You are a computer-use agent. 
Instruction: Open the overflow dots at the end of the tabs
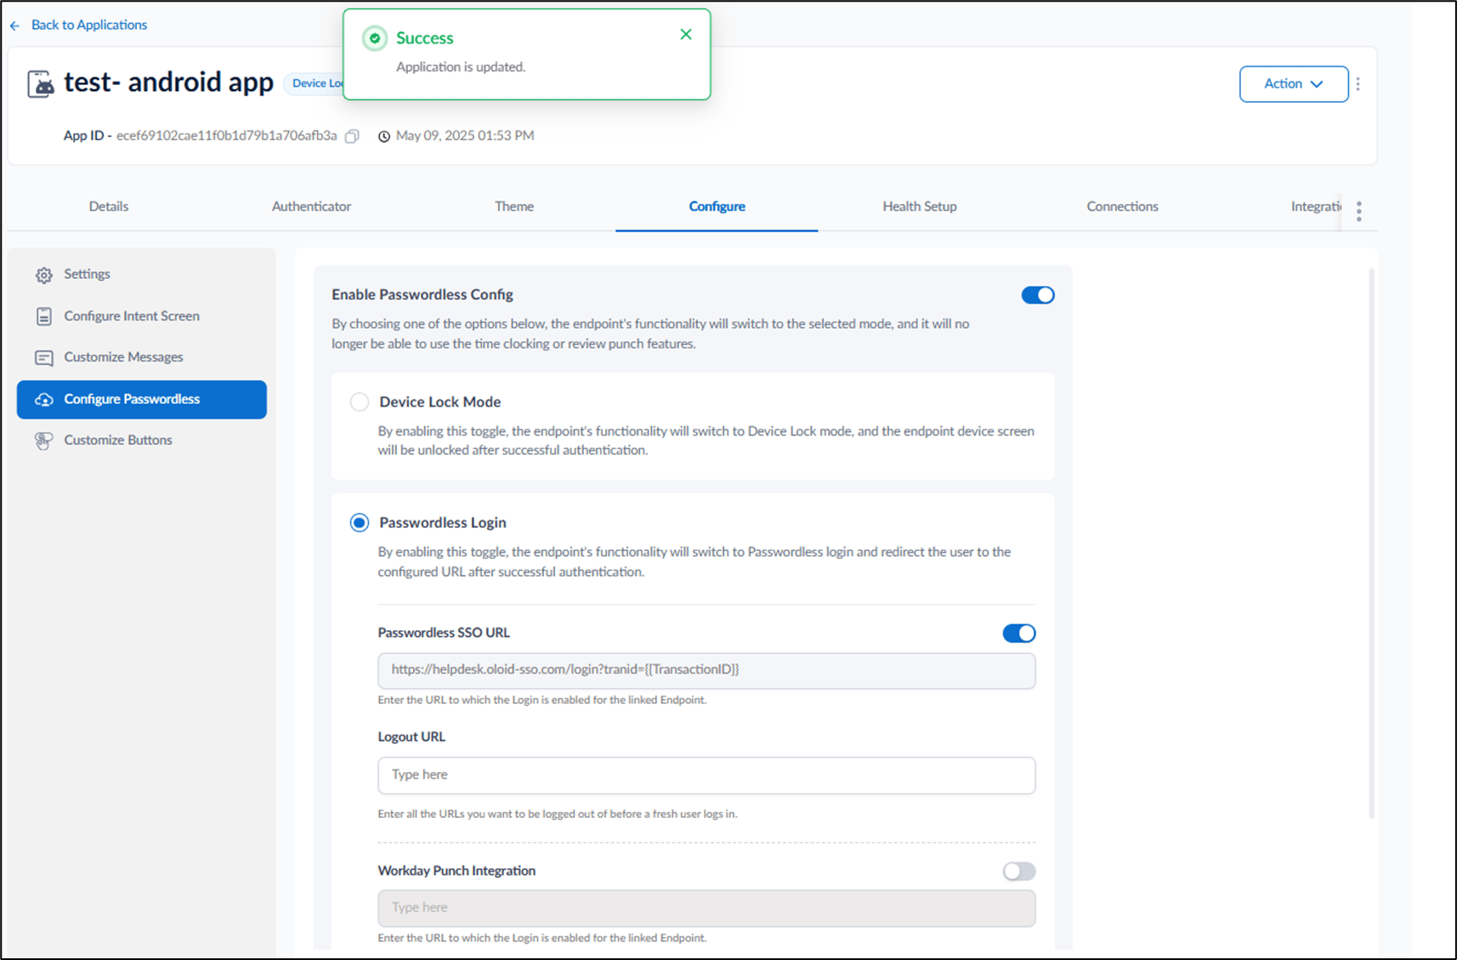pyautogui.click(x=1358, y=211)
